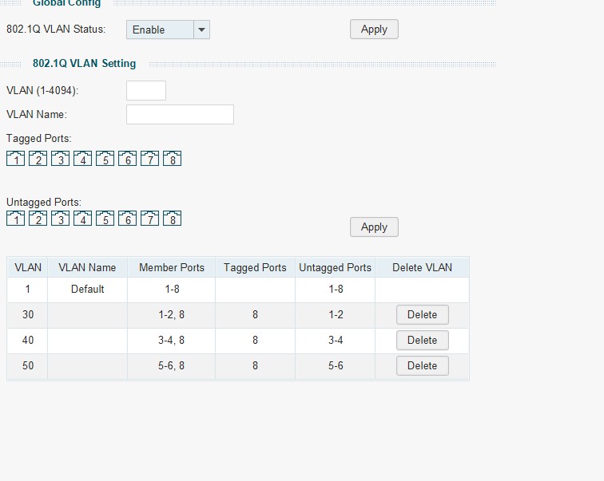
Task: Delete VLAN 50
Action: click(x=422, y=365)
